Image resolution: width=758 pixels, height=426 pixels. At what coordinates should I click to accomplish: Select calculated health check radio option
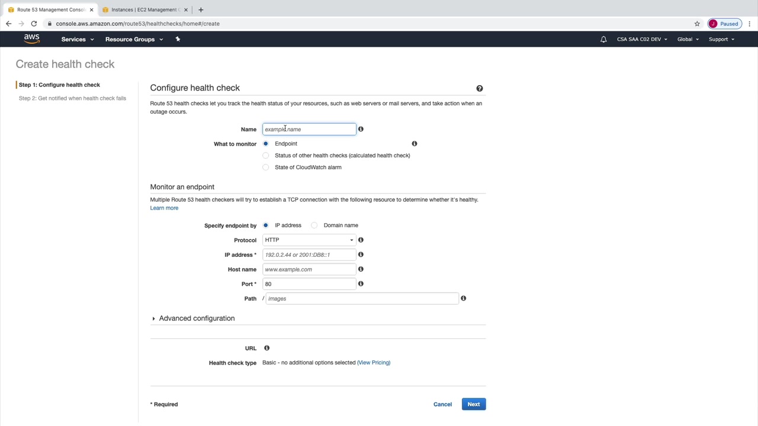266,156
